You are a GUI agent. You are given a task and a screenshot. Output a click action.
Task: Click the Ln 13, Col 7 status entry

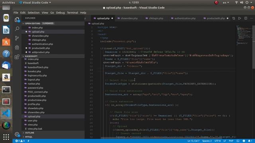[193, 141]
